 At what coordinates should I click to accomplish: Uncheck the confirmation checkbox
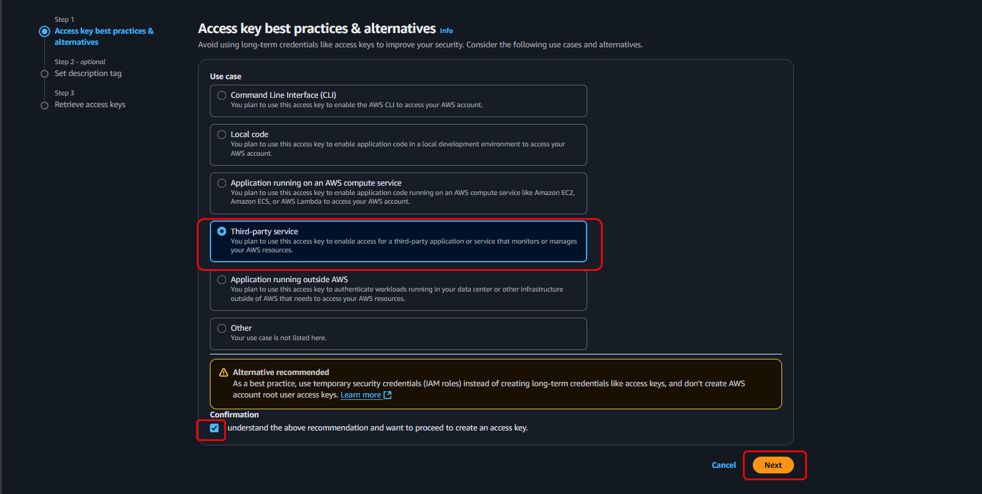pos(214,429)
